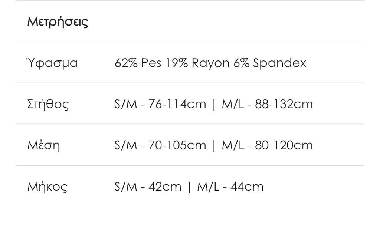Click the pipe separator in Στήθος row
The height and width of the screenshot is (234, 380).
pos(213,104)
